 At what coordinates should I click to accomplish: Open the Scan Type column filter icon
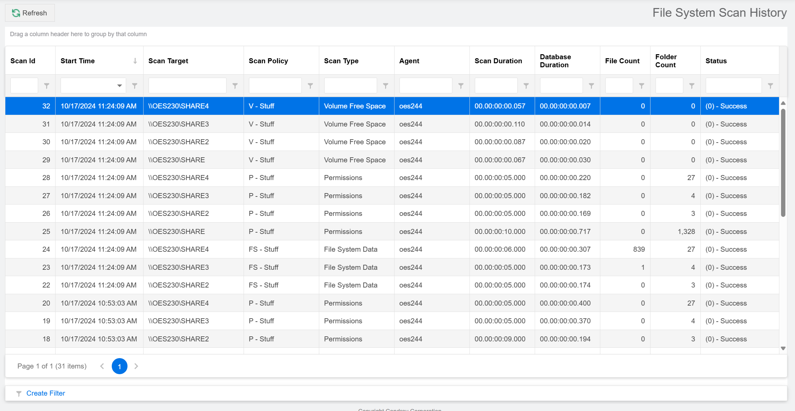[x=386, y=86]
